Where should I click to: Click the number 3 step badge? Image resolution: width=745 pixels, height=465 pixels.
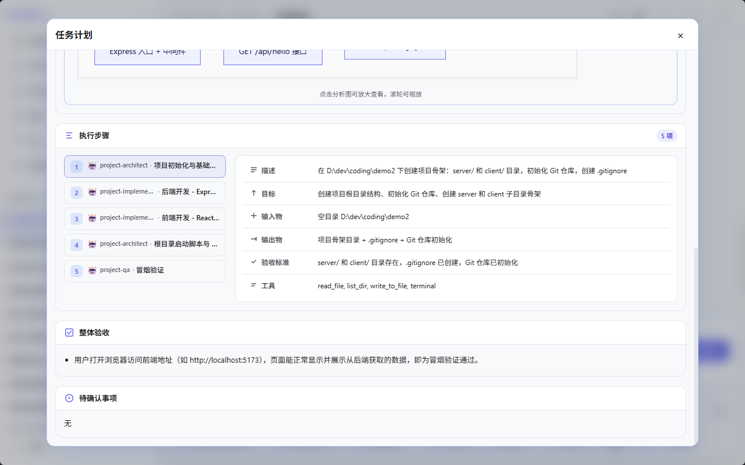76,219
